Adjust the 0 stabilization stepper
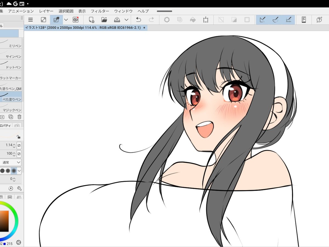 pyautogui.click(x=14, y=179)
